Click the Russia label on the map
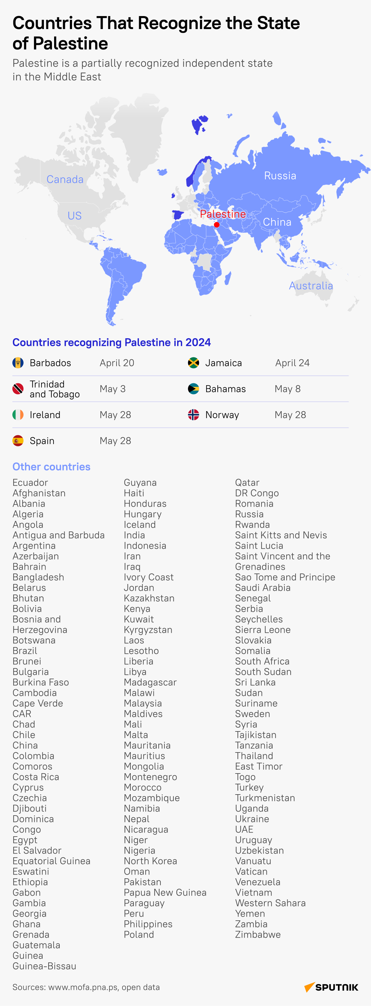The height and width of the screenshot is (1006, 371). (x=280, y=176)
